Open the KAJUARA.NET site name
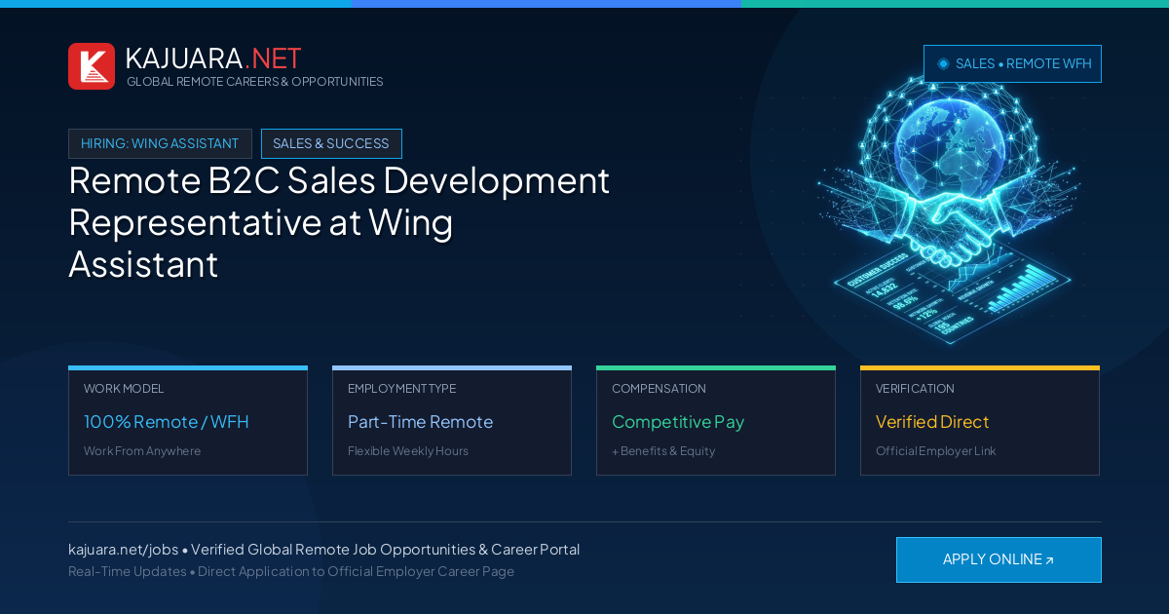Viewport: 1169px width, 614px height. 213,58
